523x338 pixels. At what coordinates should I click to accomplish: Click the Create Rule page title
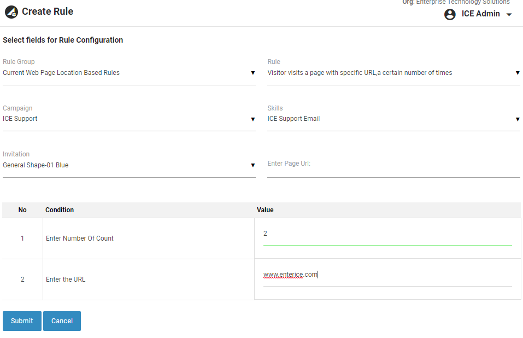point(48,11)
